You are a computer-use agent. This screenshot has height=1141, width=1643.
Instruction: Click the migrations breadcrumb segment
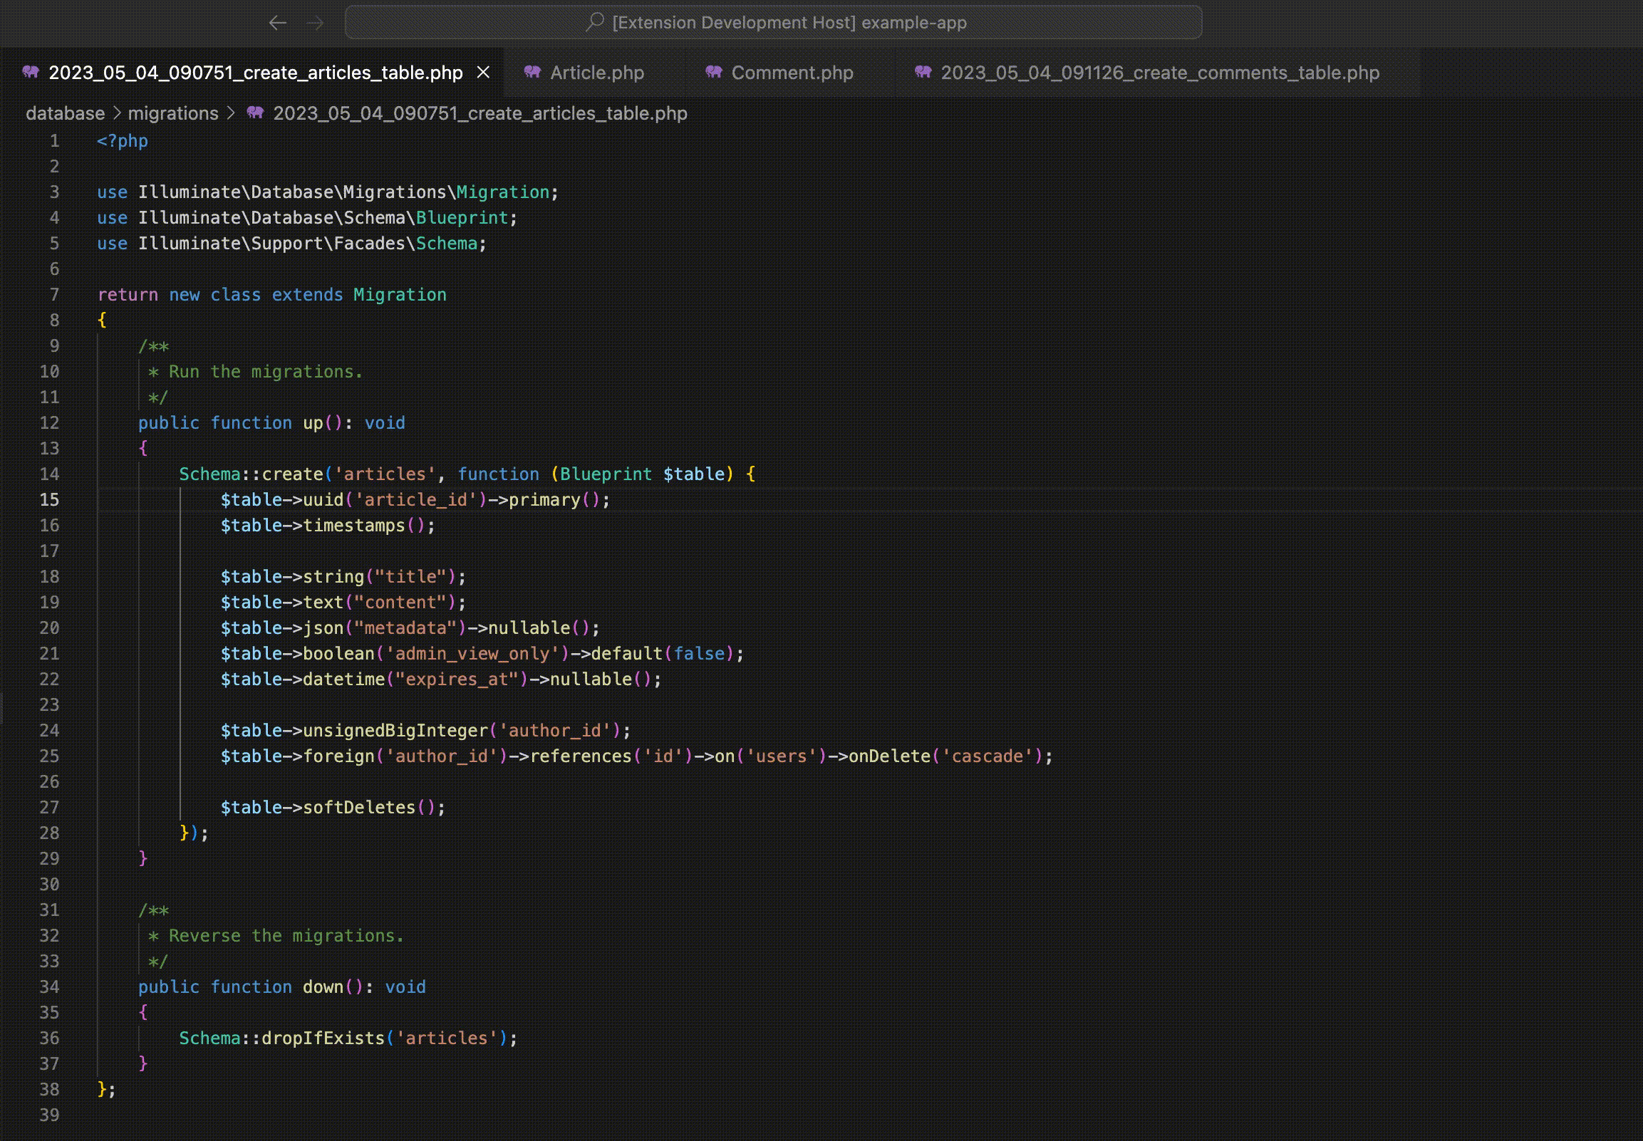pos(173,113)
